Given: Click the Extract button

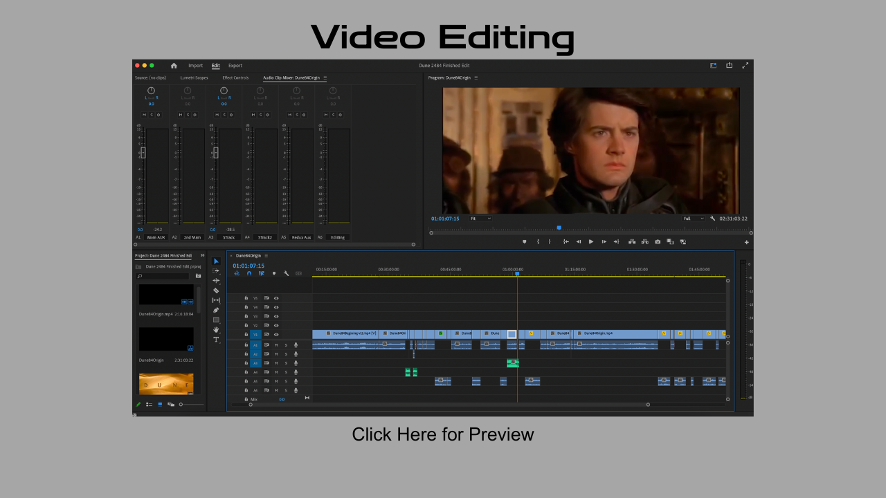Looking at the screenshot, I should (x=644, y=241).
